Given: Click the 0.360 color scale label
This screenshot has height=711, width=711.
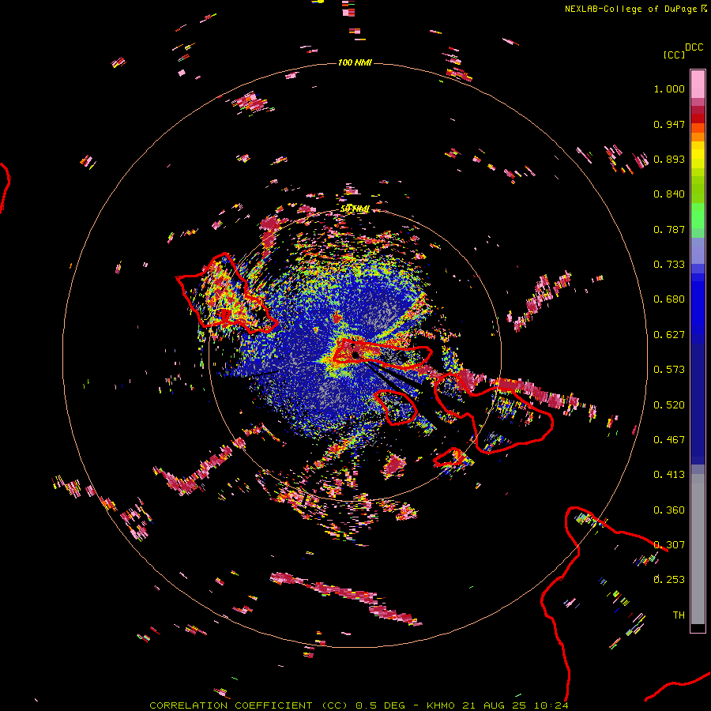Looking at the screenshot, I should point(669,510).
